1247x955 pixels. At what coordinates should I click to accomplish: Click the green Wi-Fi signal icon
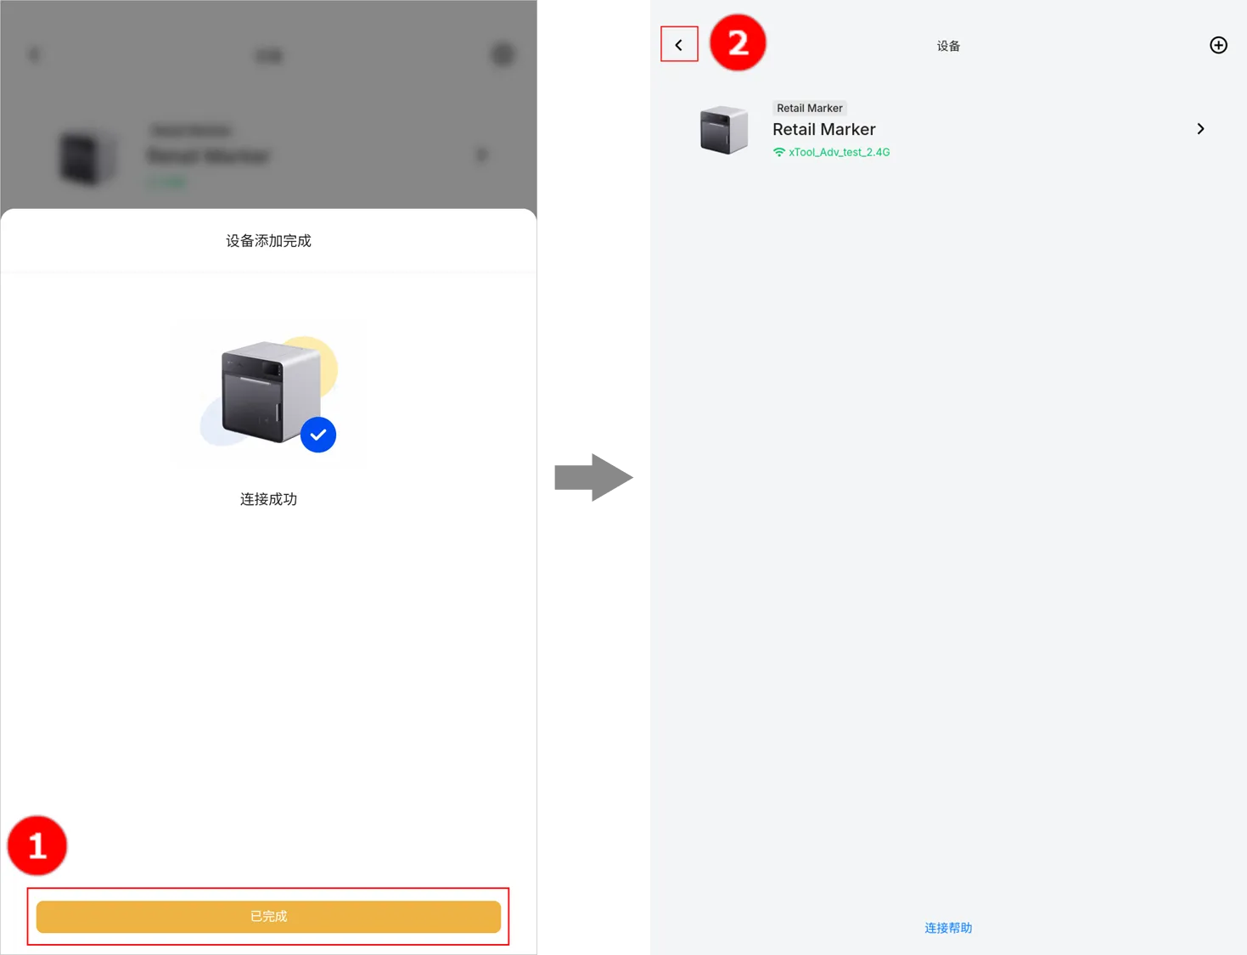pyautogui.click(x=778, y=153)
